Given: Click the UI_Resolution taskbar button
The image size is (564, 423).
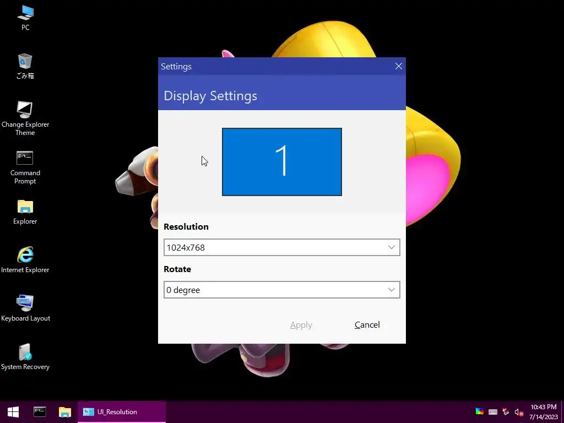Looking at the screenshot, I should [122, 412].
